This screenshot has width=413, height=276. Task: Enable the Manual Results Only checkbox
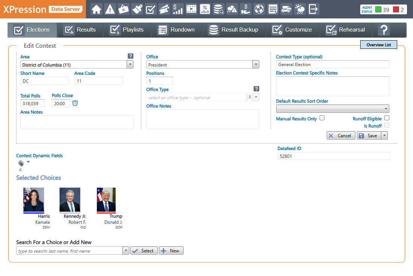click(x=322, y=118)
